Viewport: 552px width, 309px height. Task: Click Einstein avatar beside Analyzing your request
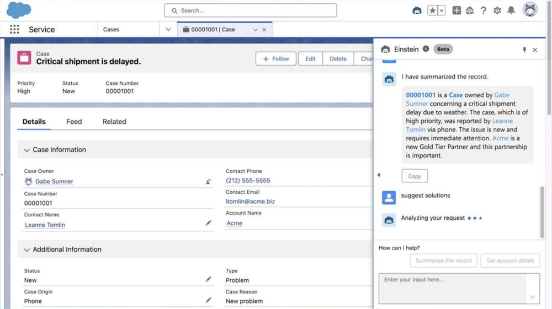click(389, 220)
